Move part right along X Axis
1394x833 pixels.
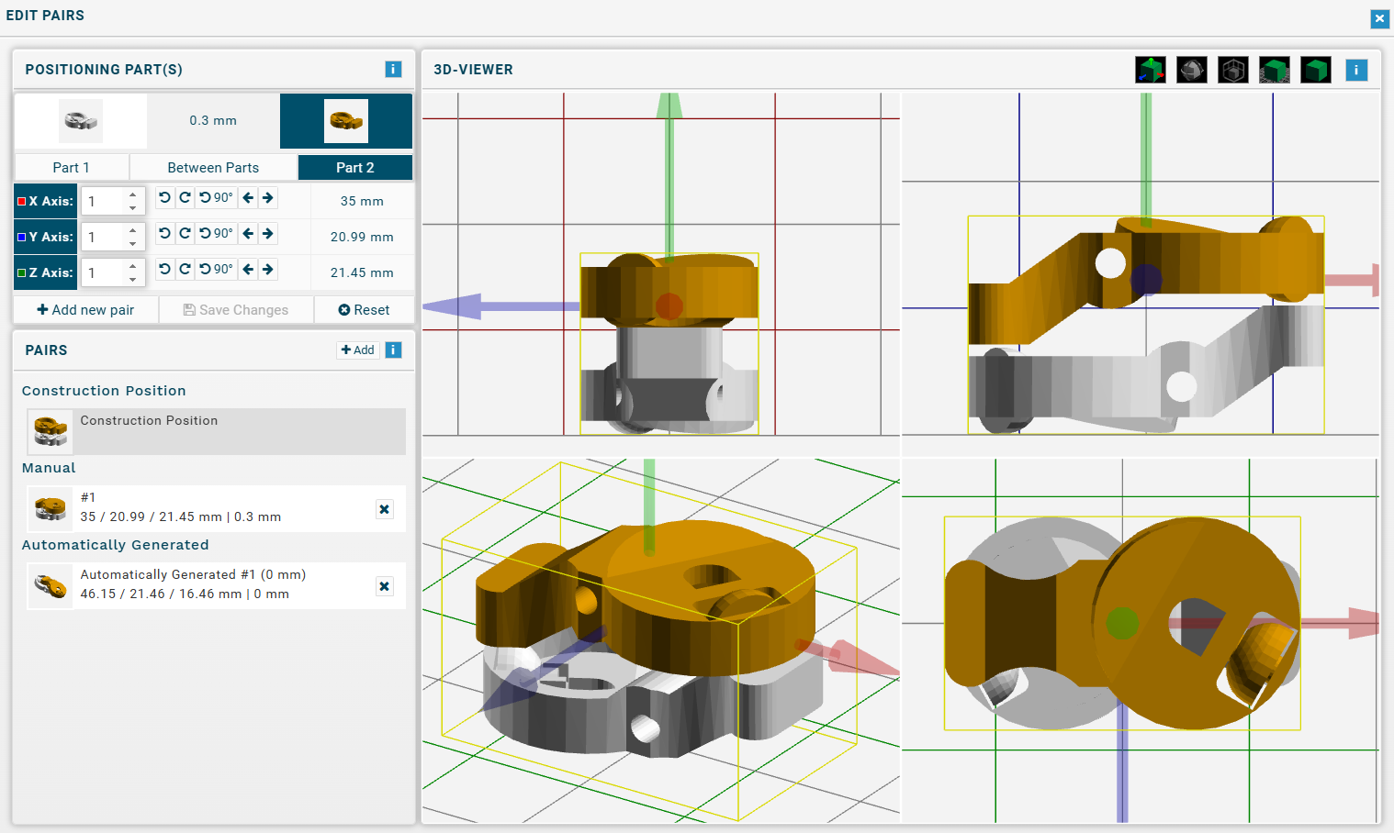click(267, 197)
